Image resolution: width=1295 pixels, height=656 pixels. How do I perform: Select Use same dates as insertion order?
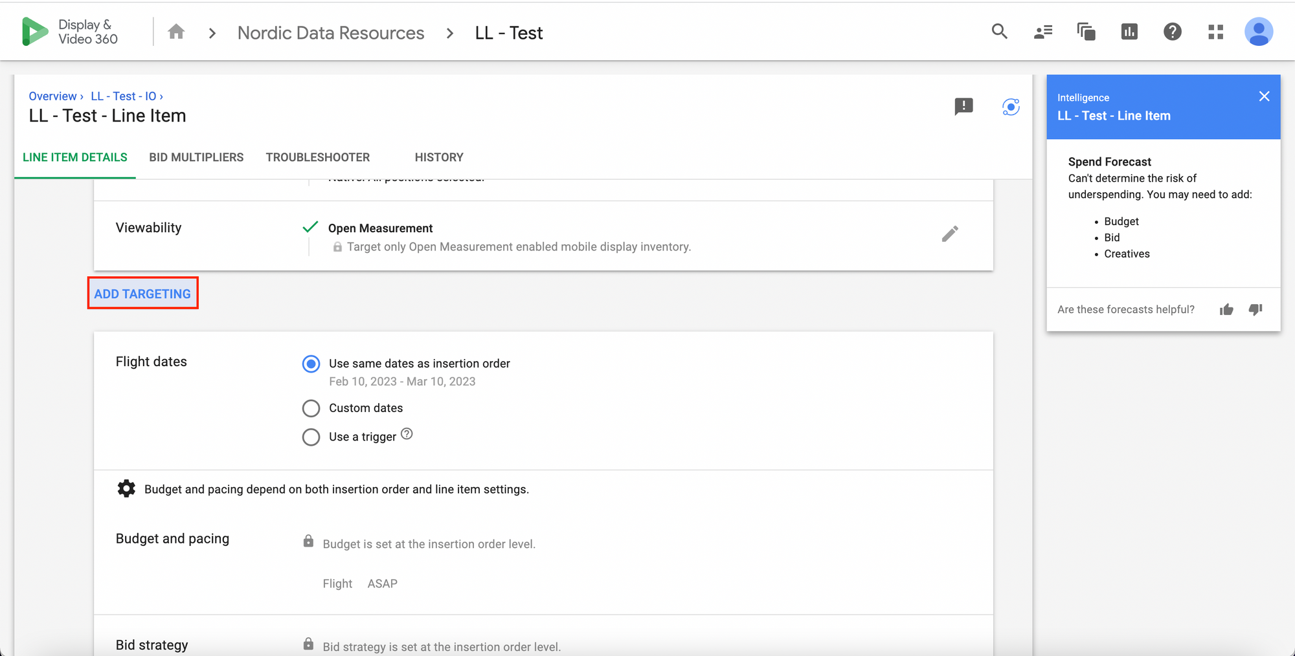click(311, 364)
